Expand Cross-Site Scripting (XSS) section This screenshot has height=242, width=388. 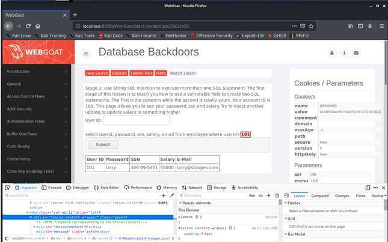point(37,171)
